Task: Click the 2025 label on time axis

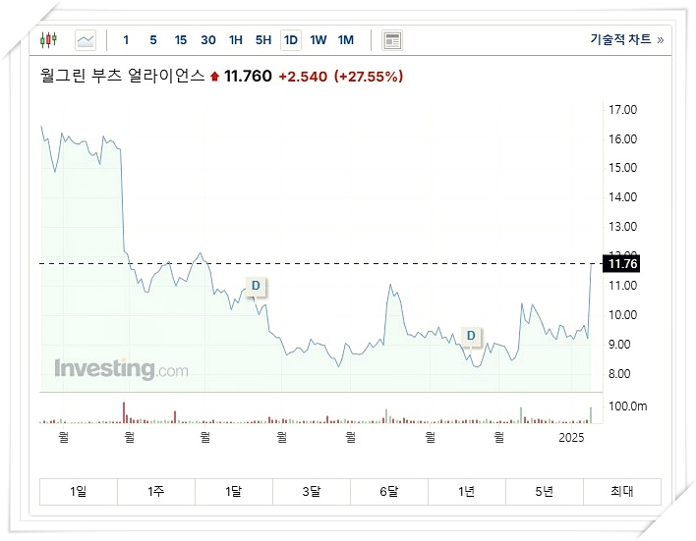Action: pos(571,438)
